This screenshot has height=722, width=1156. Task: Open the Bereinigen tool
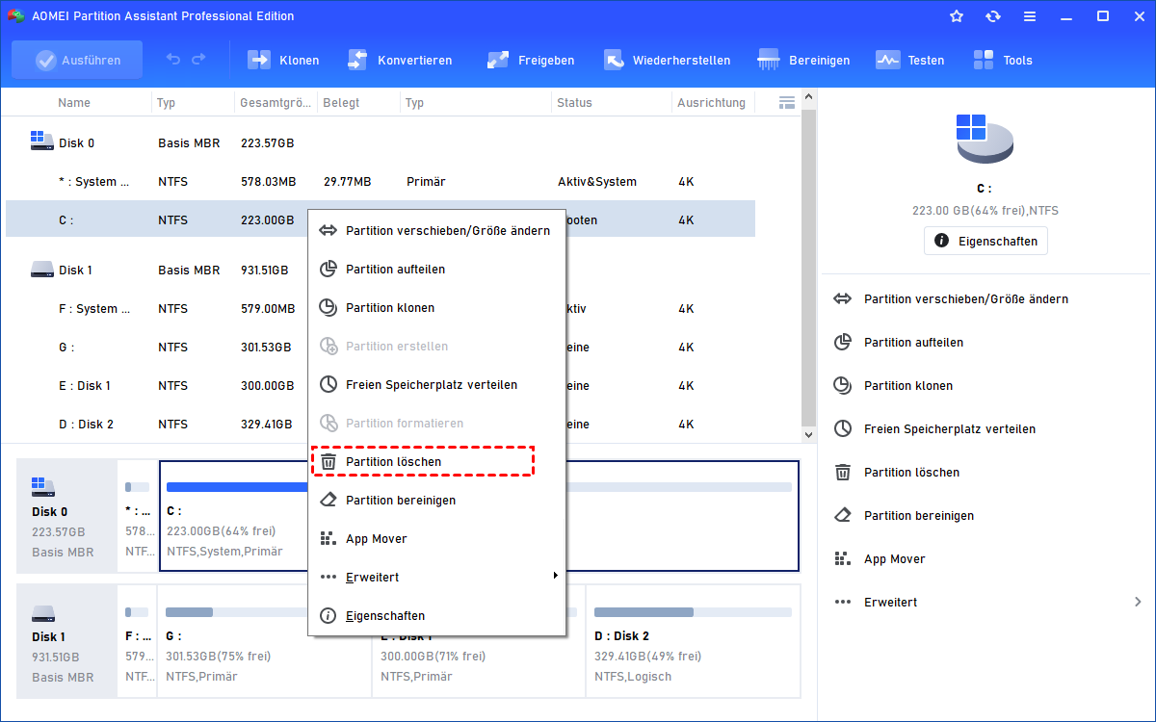pyautogui.click(x=804, y=60)
